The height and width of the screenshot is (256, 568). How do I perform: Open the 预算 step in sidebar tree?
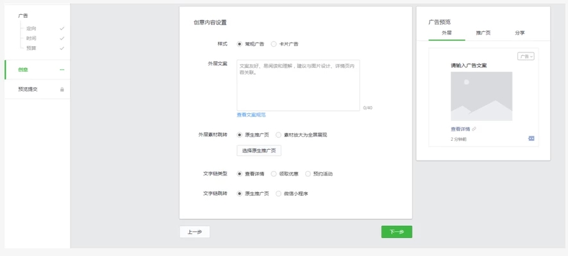tap(31, 49)
